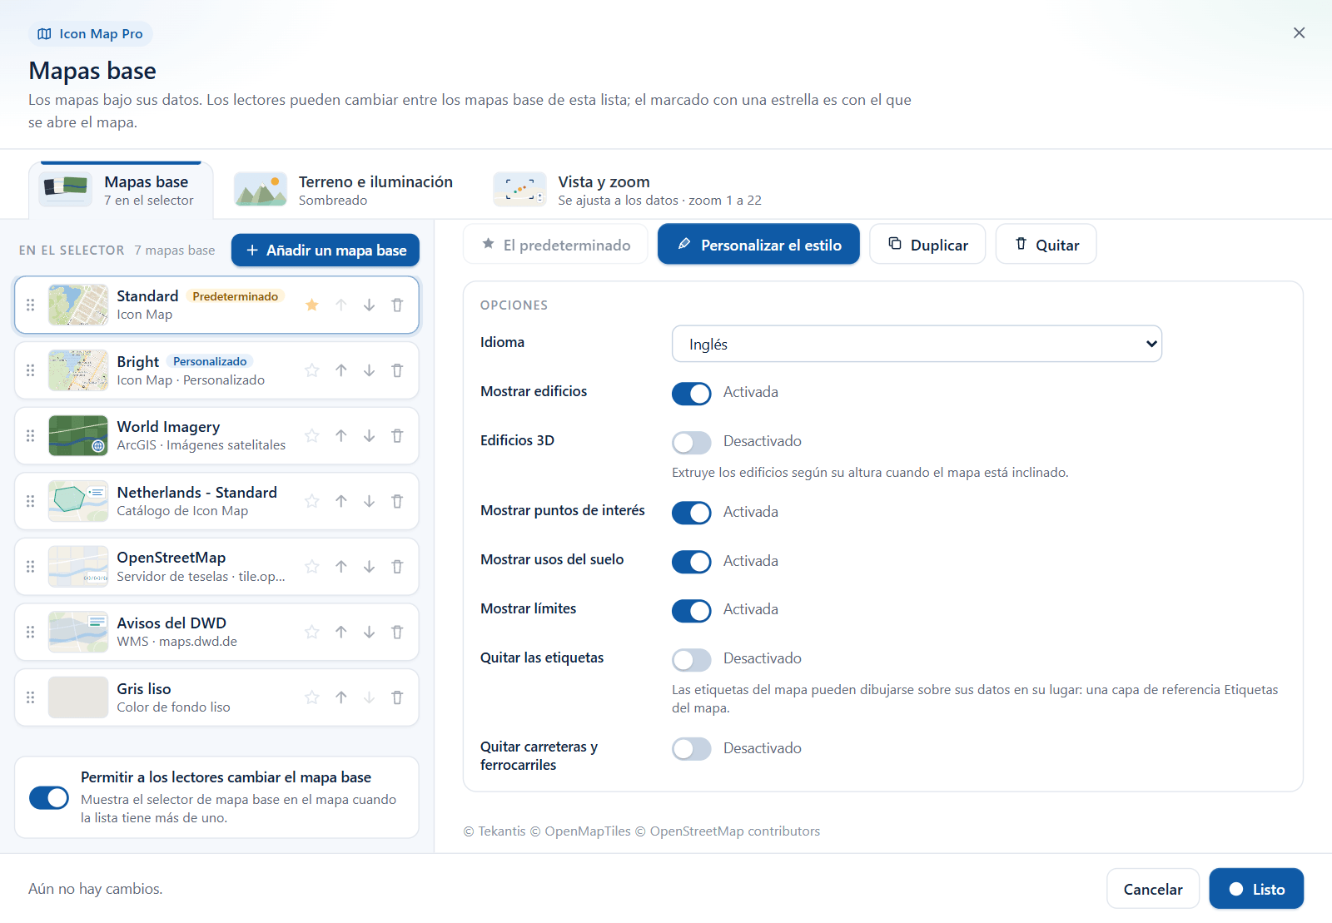Toggle Mostrar puntos de interés
The height and width of the screenshot is (923, 1332).
coord(692,513)
